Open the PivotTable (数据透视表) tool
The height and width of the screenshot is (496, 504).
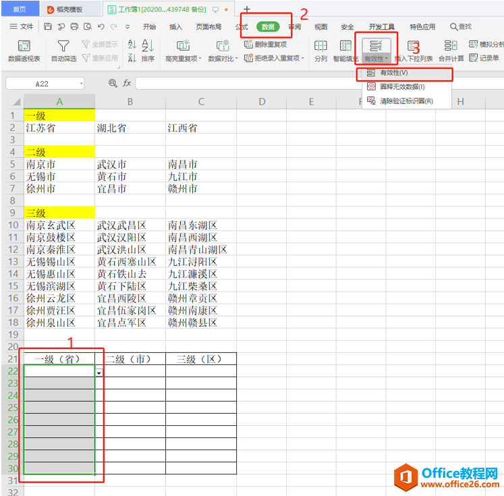(24, 51)
